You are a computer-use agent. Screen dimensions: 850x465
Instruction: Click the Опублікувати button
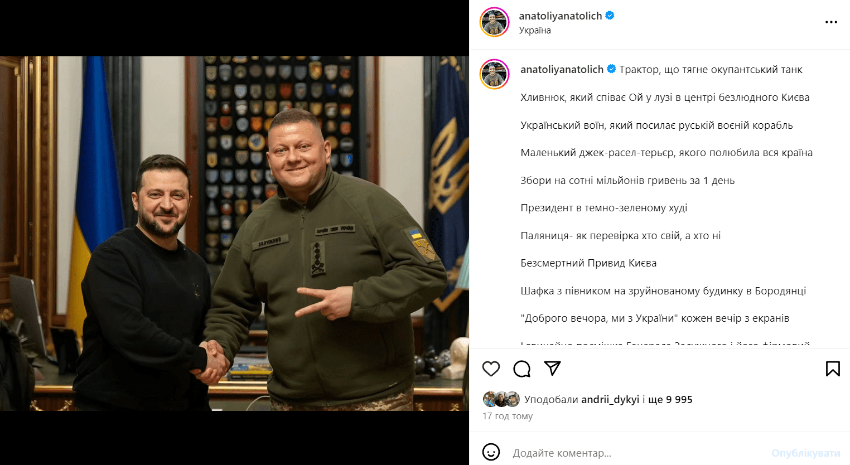[x=806, y=453]
